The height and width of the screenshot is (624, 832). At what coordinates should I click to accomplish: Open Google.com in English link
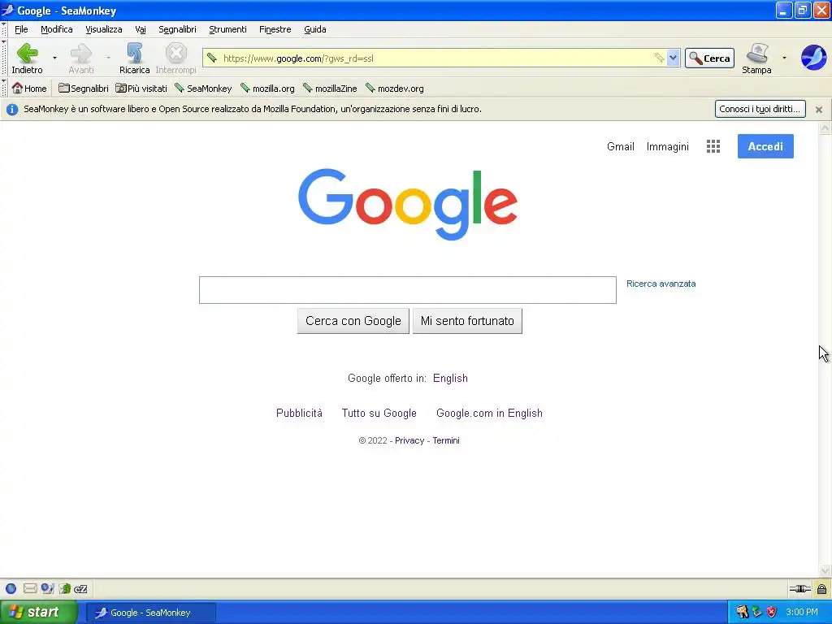pos(489,414)
